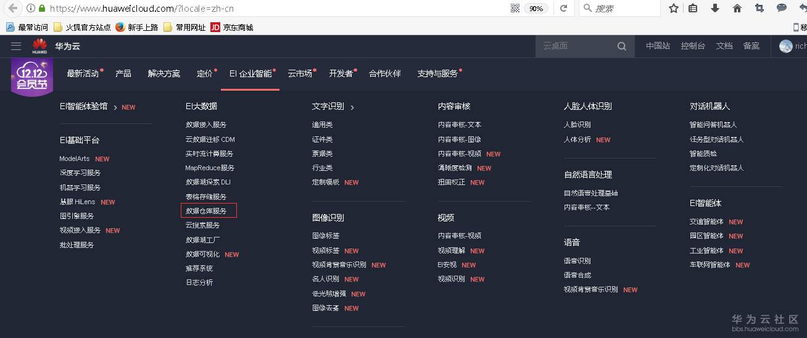807x338 pixels.
Task: Open the 交通智能体 link
Action: (x=706, y=221)
